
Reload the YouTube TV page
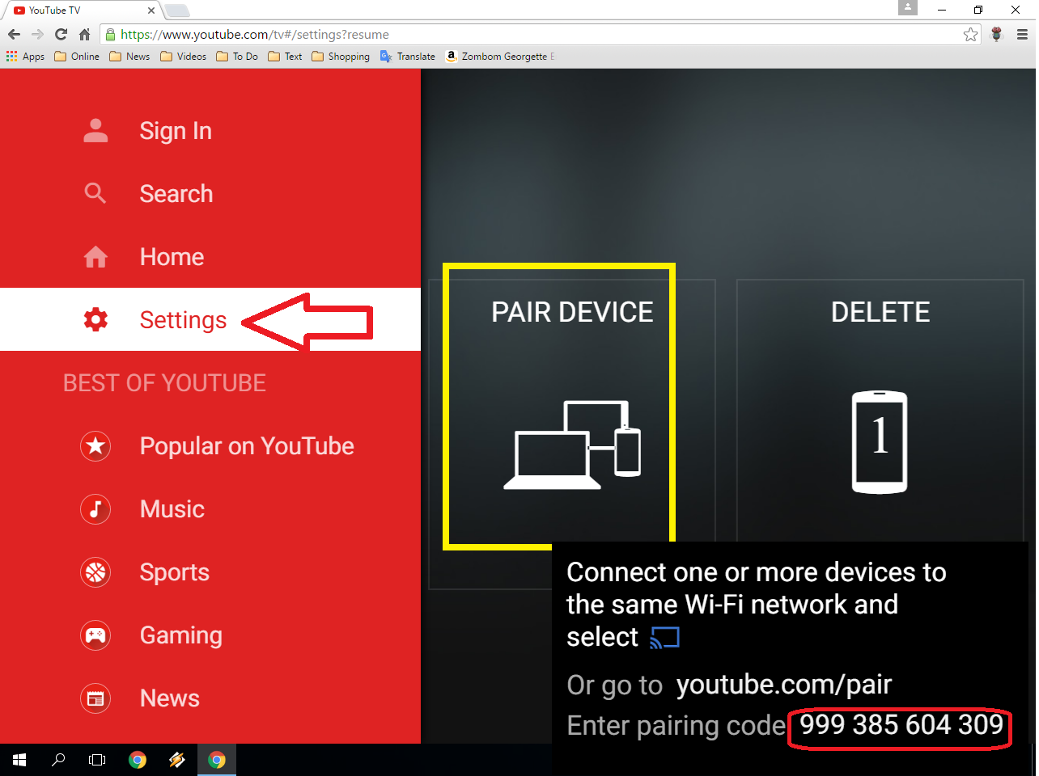point(61,34)
